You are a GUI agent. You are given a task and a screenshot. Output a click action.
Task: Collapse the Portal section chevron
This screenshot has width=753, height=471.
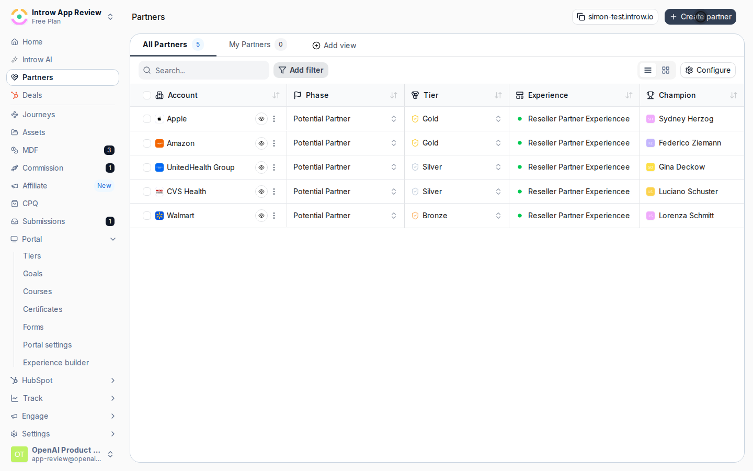113,239
